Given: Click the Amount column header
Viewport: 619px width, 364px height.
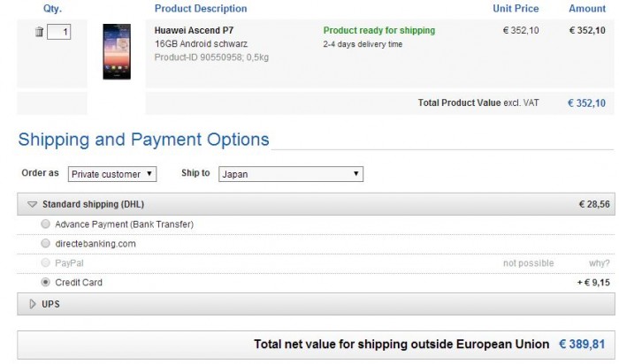Looking at the screenshot, I should pyautogui.click(x=587, y=9).
